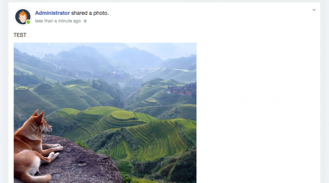Screen dimensions: 329x183
Task: Click the hillside village houses in photo
Action: 182,89
